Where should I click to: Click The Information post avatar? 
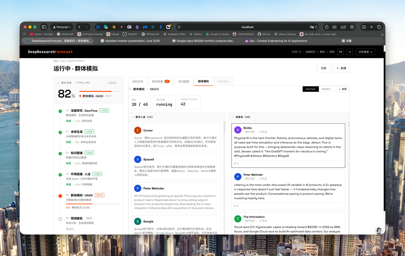238,219
